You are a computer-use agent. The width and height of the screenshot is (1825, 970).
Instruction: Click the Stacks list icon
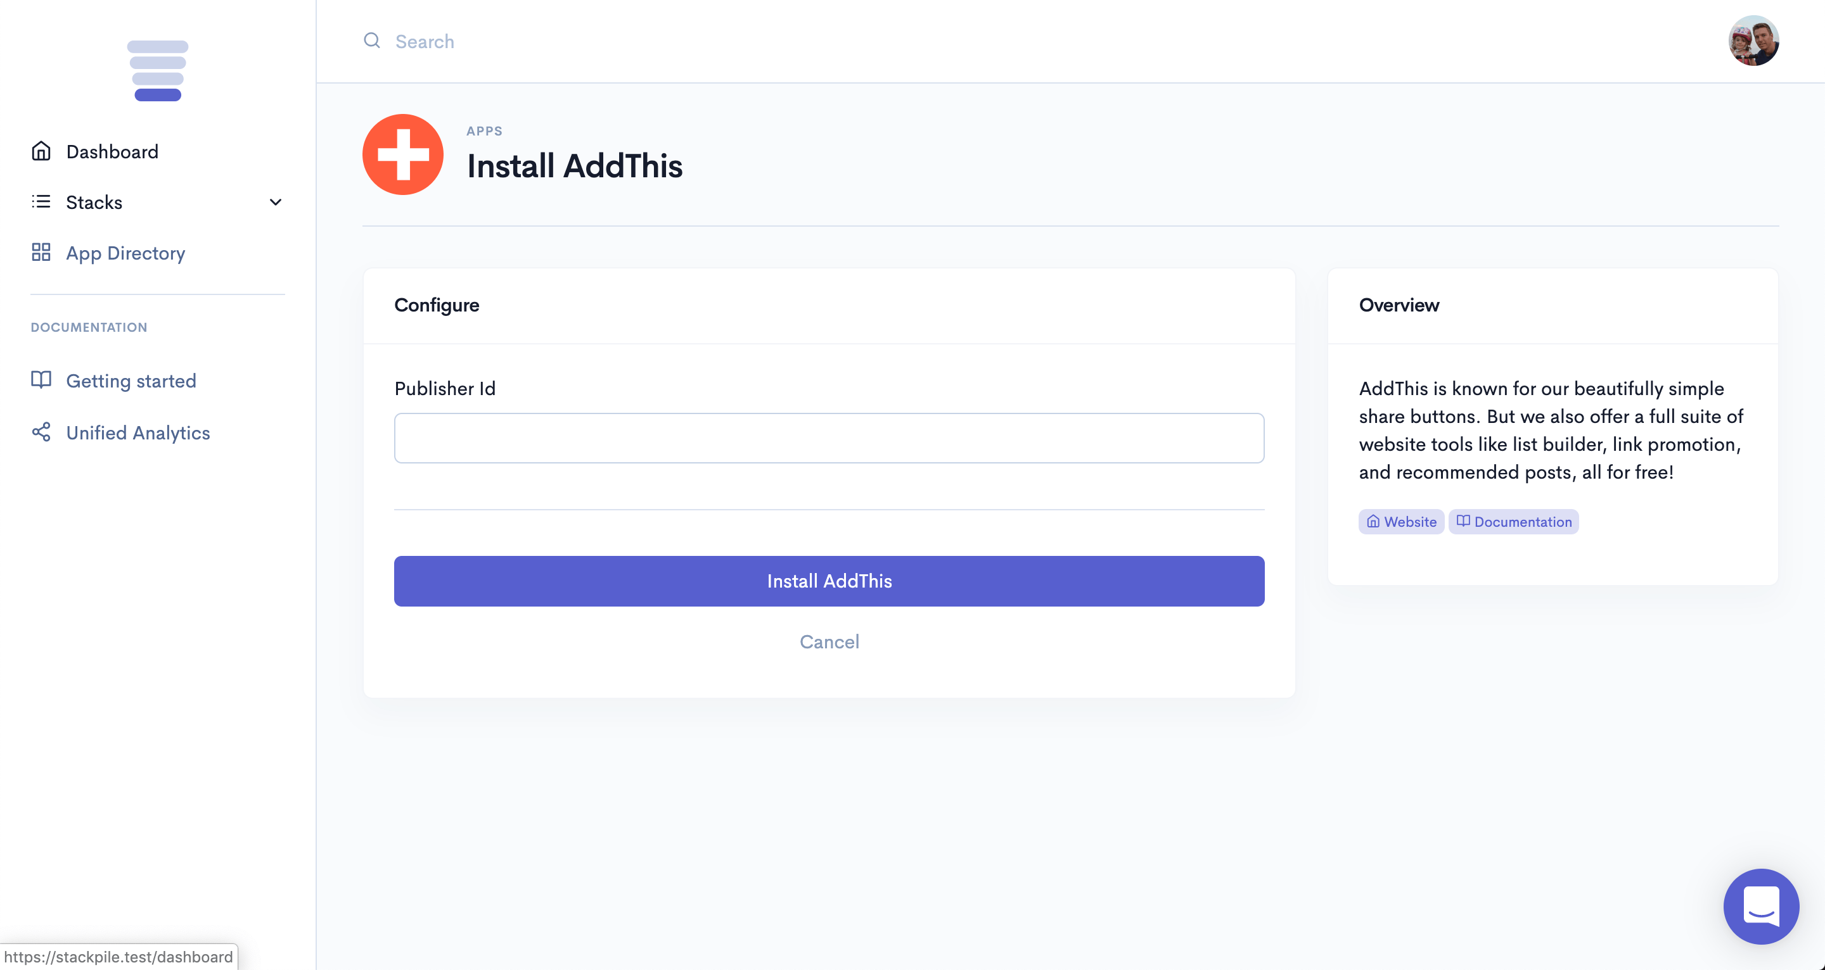[x=41, y=202]
